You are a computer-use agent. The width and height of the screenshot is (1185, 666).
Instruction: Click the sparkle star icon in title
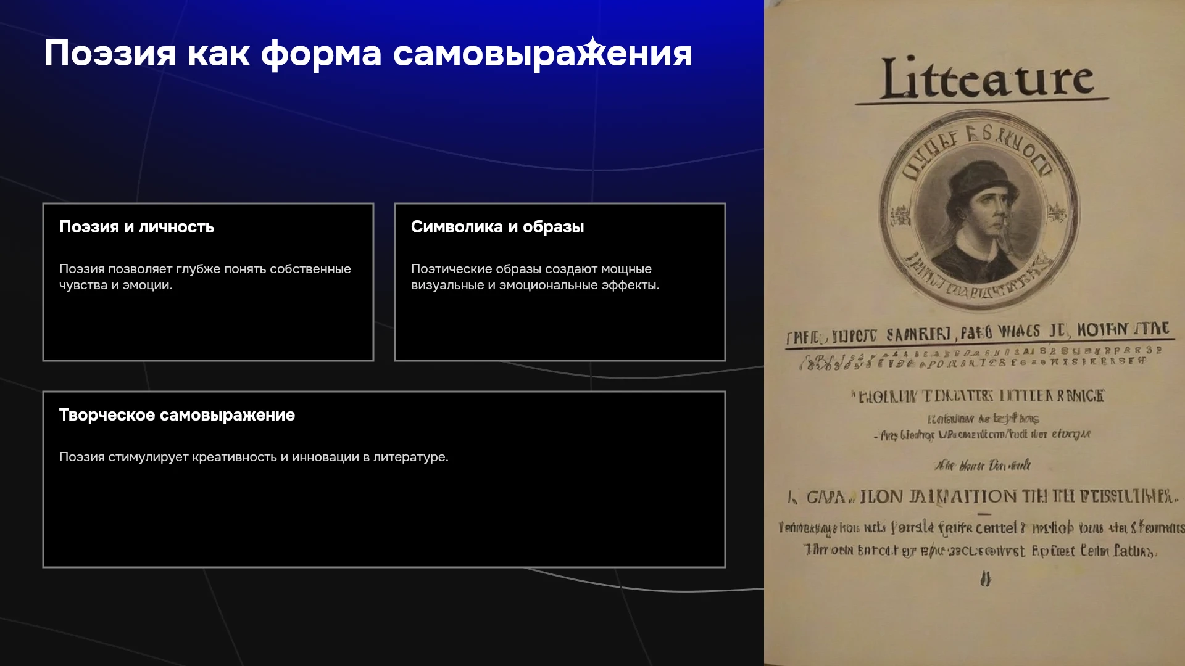[592, 46]
